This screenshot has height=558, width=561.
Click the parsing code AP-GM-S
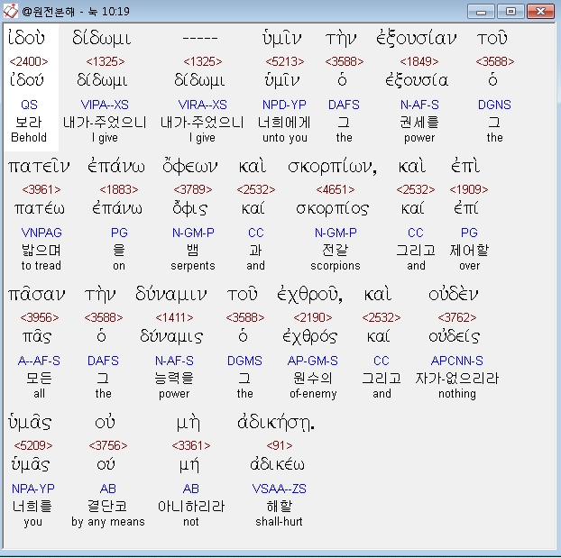click(313, 361)
